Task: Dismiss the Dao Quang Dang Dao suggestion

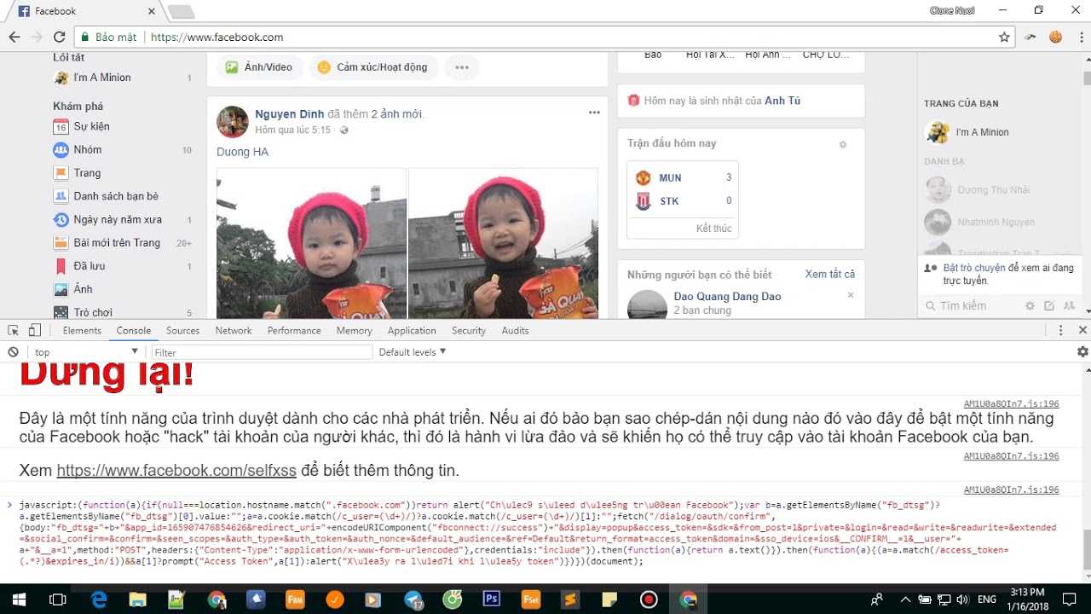Action: click(851, 295)
